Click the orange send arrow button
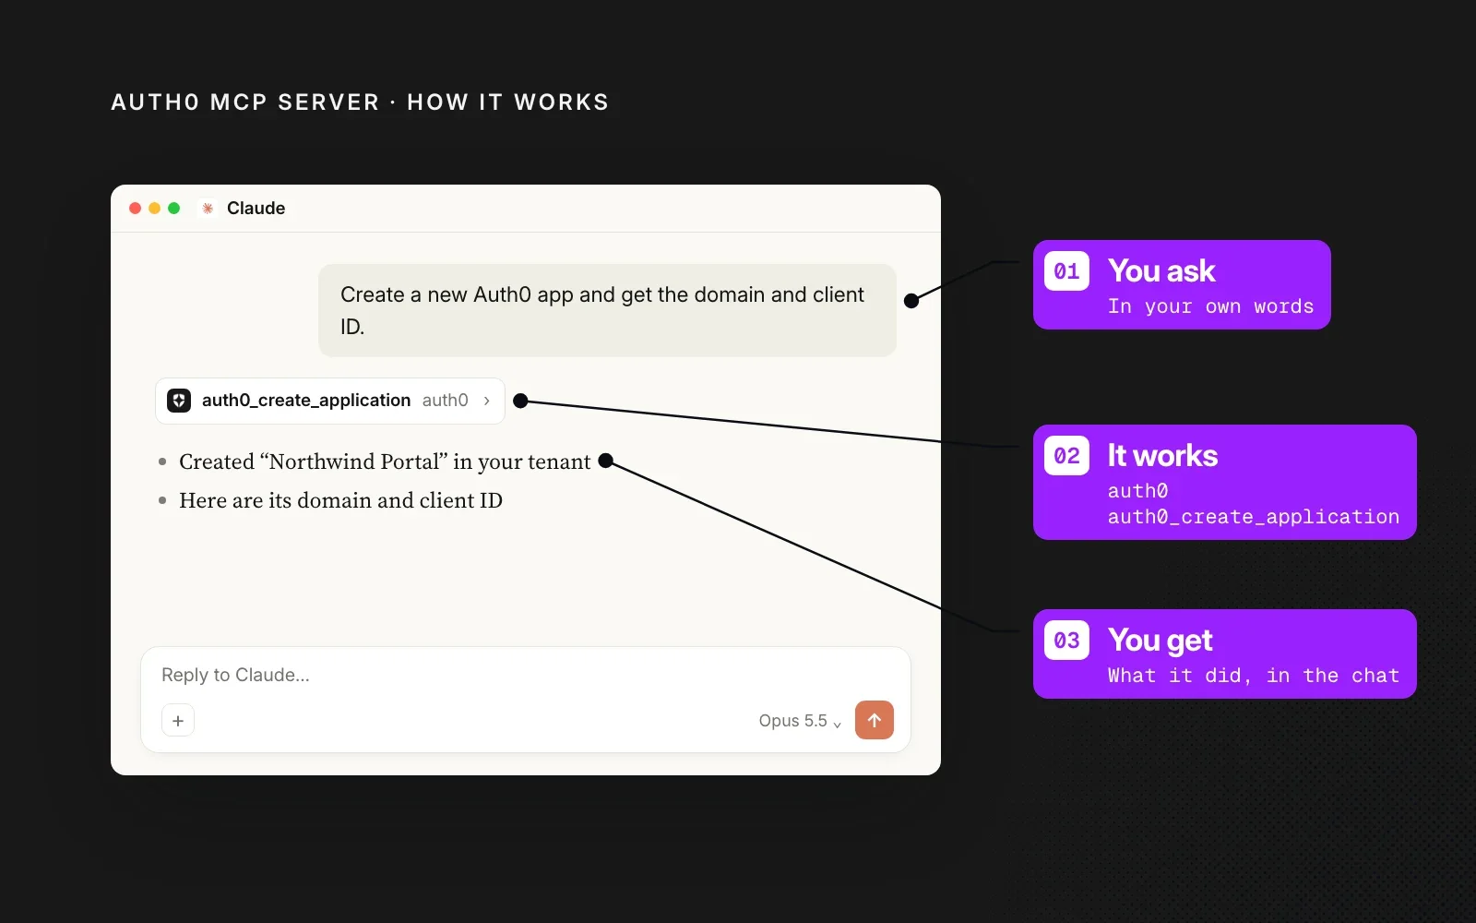 tap(875, 720)
